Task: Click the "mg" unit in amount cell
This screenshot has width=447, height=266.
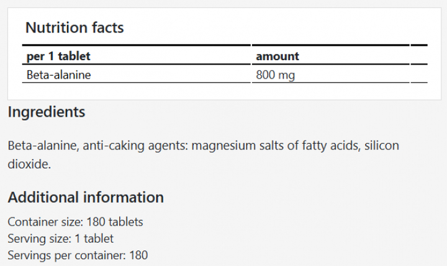Action: click(x=286, y=75)
